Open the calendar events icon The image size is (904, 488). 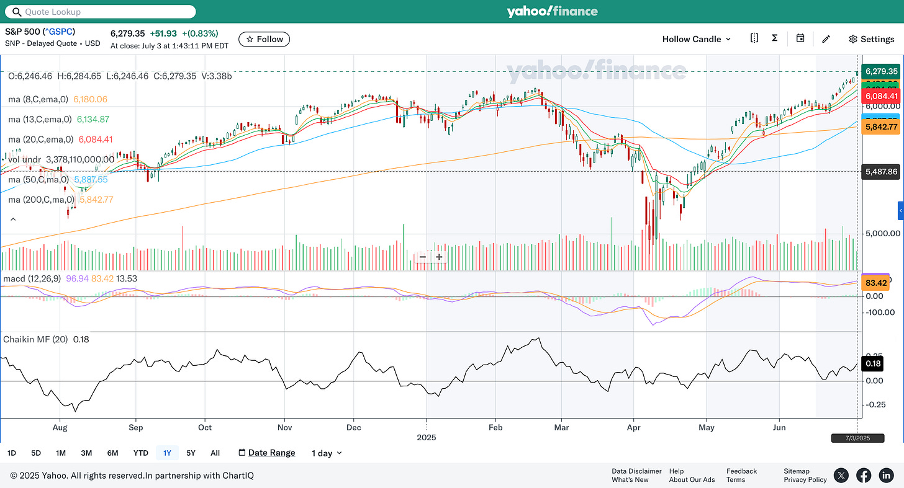(800, 38)
